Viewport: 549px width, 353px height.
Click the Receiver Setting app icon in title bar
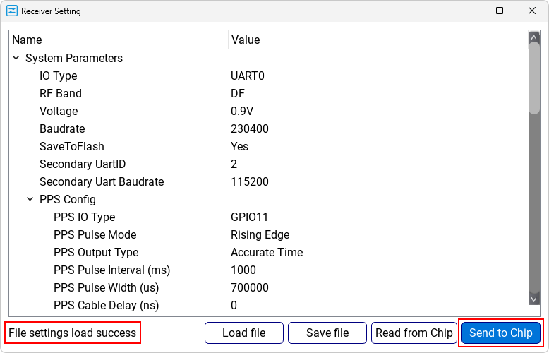(11, 11)
